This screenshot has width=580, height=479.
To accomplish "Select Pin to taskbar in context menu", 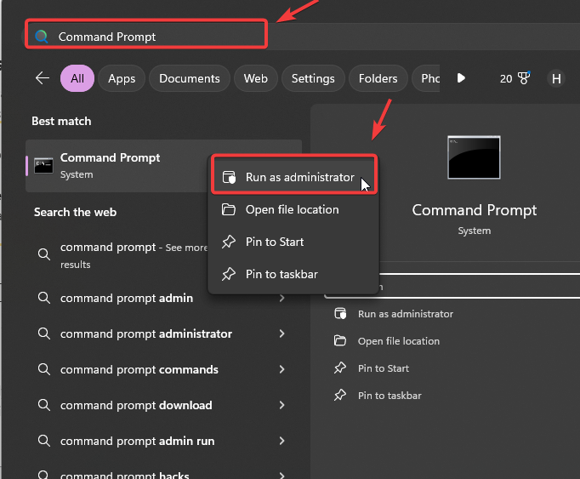I will tap(281, 275).
